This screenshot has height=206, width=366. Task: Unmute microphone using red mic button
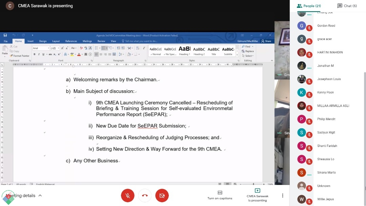pos(128,195)
